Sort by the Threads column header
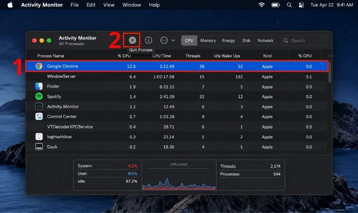Screen dimensions: 358x213 coord(193,56)
